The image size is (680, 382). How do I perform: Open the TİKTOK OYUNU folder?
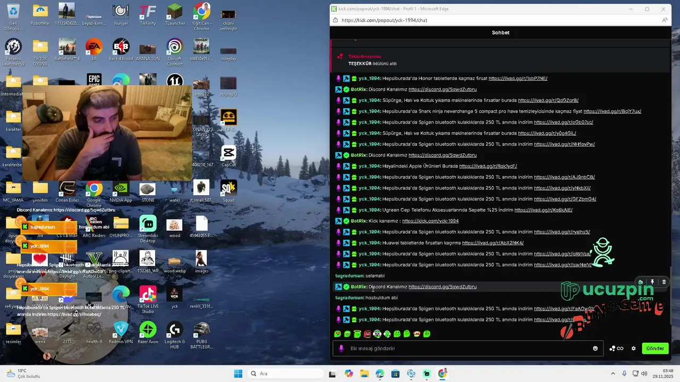tap(40, 53)
